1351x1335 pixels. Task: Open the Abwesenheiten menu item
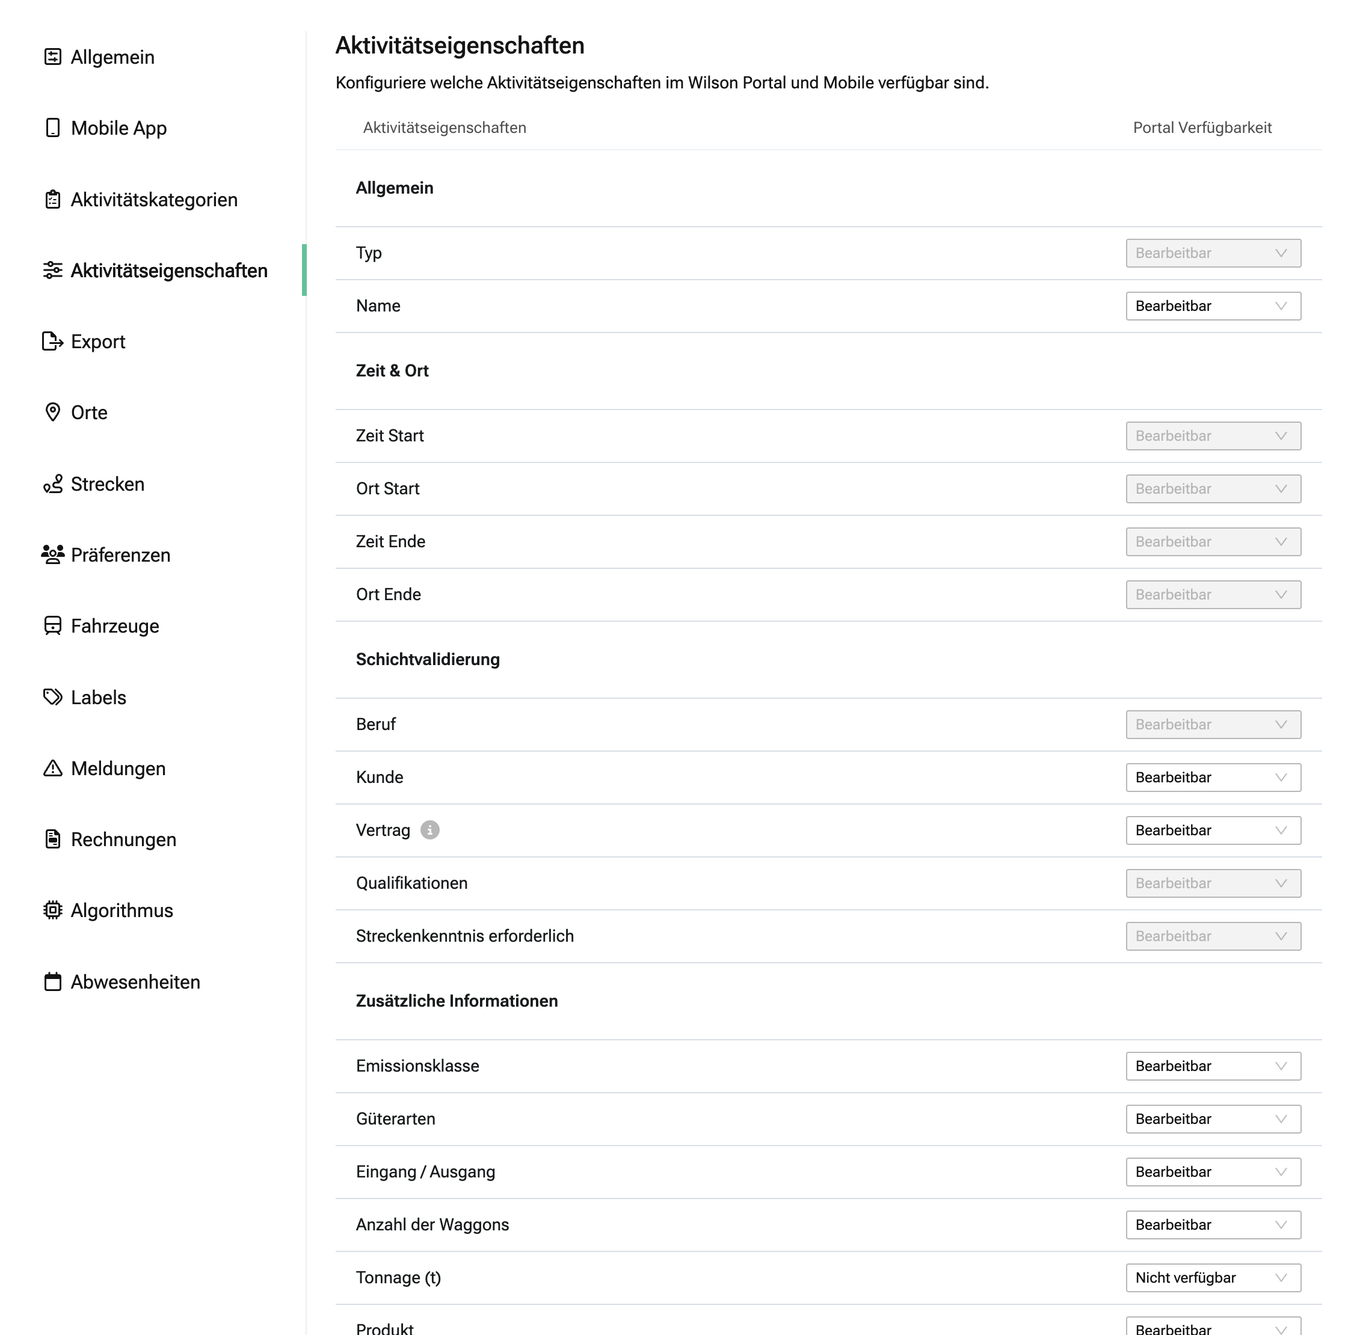[135, 982]
